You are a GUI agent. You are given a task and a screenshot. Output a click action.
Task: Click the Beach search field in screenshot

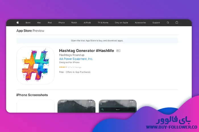click(x=118, y=109)
